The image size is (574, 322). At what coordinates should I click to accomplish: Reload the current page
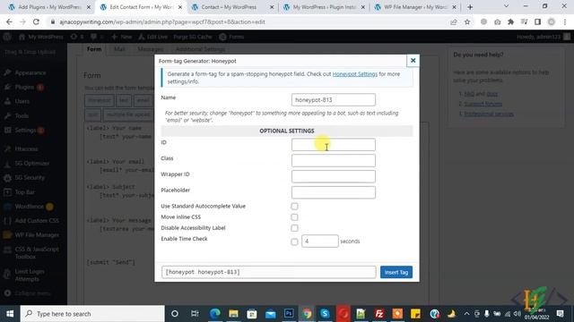(x=36, y=21)
